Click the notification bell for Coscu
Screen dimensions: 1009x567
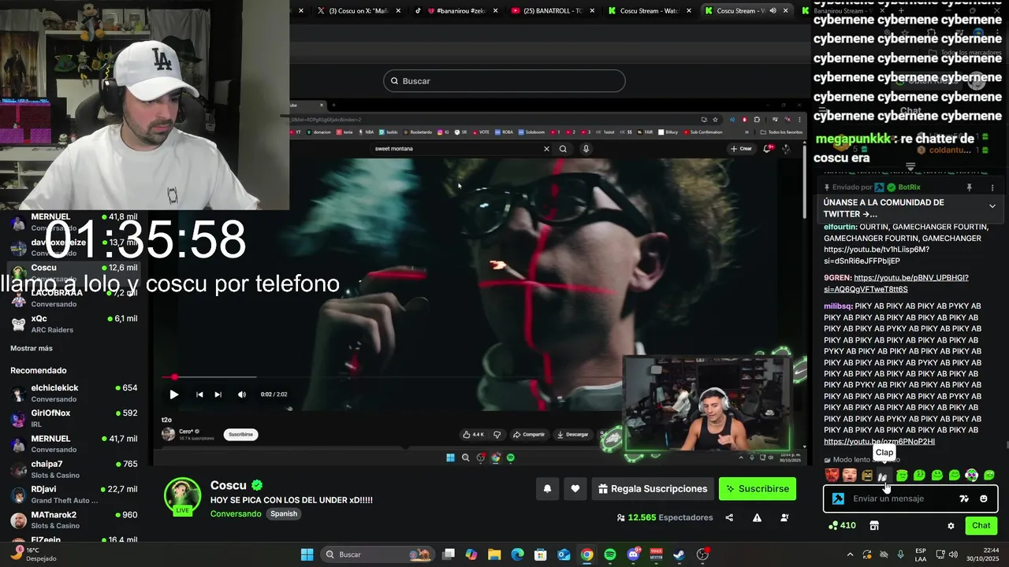547,489
